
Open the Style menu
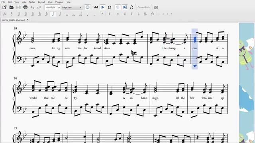click(50, 2)
